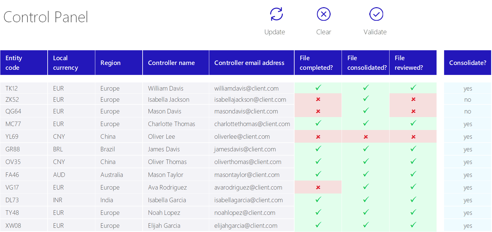Click the File completed checkmark for TK12
This screenshot has width=492, height=232.
(318, 88)
